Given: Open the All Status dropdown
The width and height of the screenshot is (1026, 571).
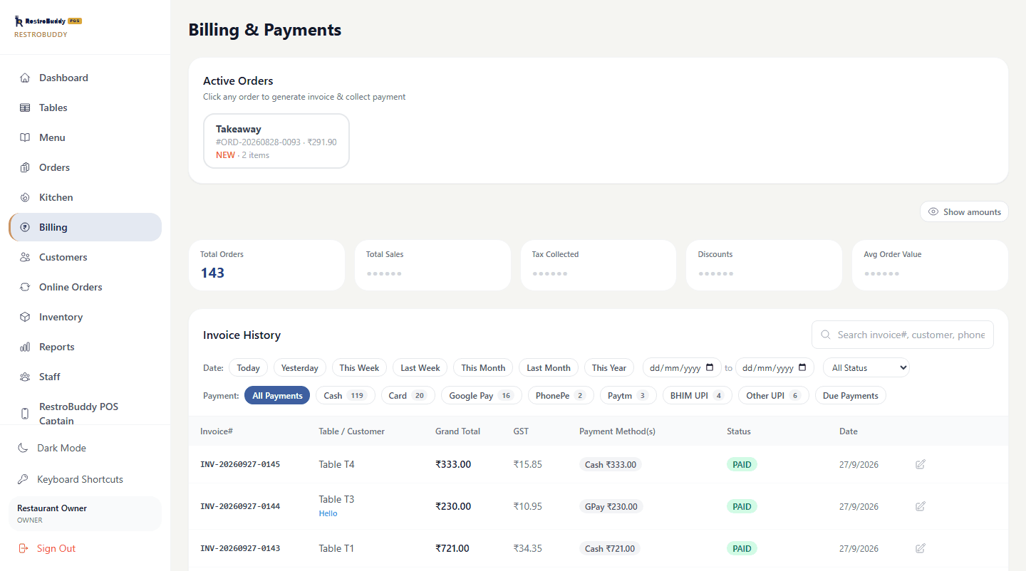Looking at the screenshot, I should [866, 367].
